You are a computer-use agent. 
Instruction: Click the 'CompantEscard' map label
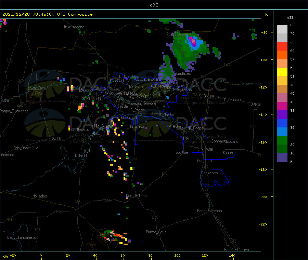tap(225, 141)
